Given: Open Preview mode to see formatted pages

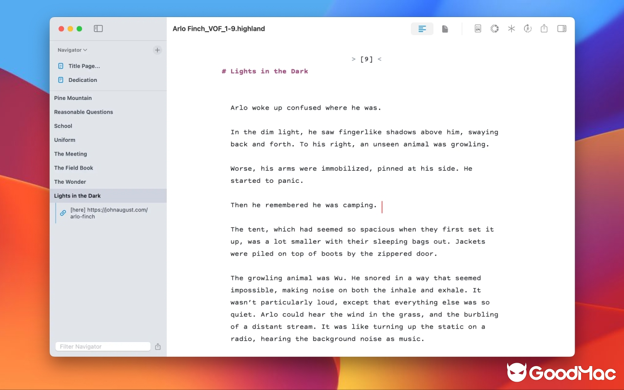Looking at the screenshot, I should [x=445, y=29].
